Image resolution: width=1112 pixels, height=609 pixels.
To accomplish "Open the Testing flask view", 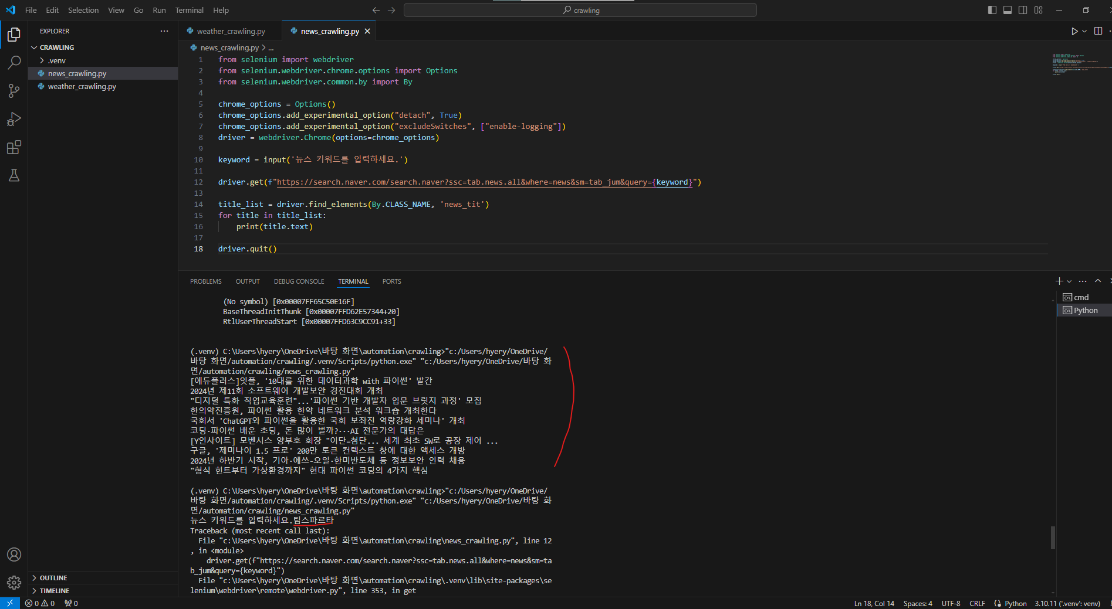I will coord(14,175).
